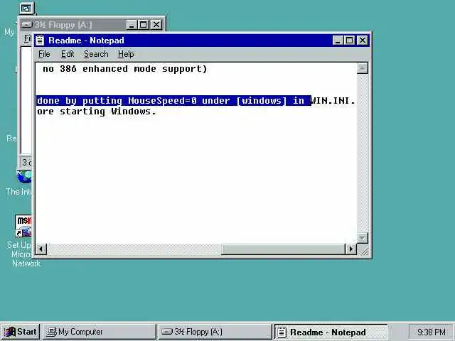This screenshot has width=455, height=341.
Task: Open the Search menu in Notepad
Action: [x=96, y=54]
